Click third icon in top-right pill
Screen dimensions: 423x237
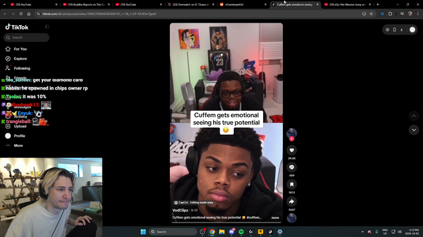401,30
